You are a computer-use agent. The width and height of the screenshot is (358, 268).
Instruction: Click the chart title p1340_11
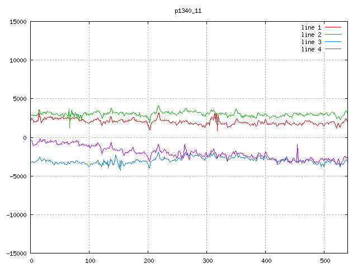pyautogui.click(x=188, y=10)
